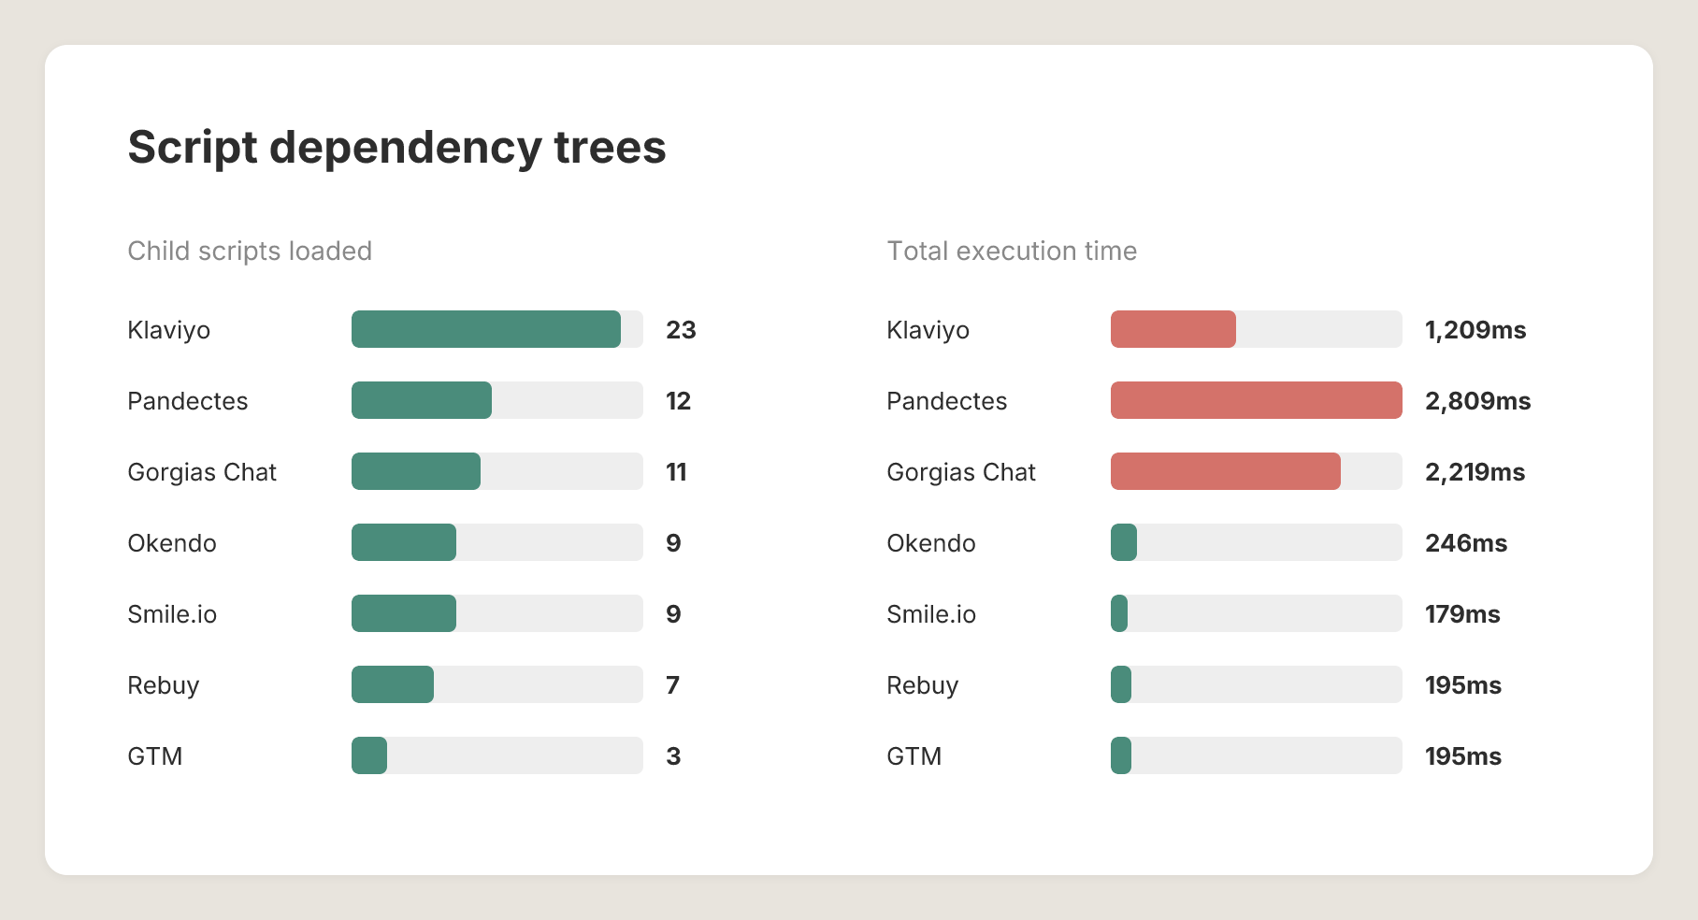This screenshot has width=1698, height=920.
Task: Click the Script dependency trees heading
Action: click(x=396, y=147)
